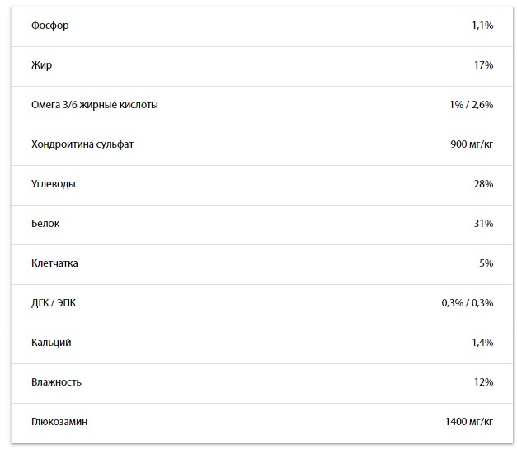Select the Белок row label
517x450 pixels.
[45, 224]
